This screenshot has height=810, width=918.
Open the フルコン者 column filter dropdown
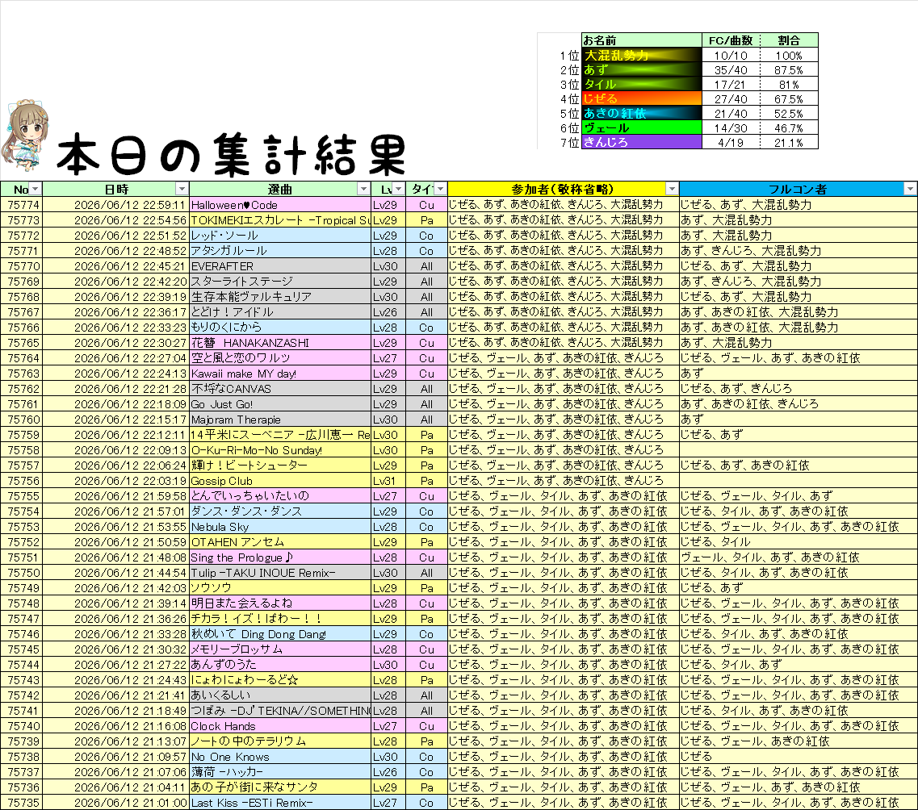coord(910,189)
